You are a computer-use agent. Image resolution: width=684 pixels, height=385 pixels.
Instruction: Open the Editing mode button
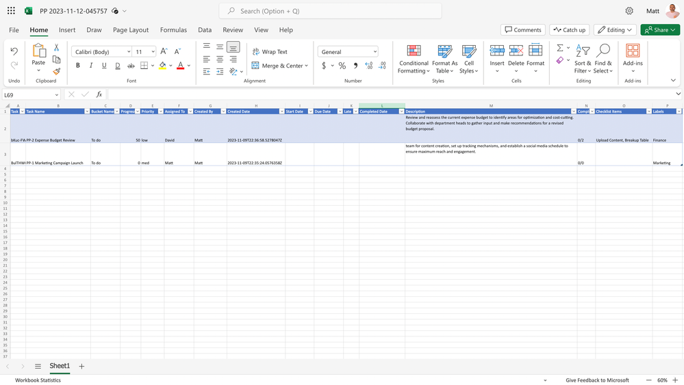point(615,29)
